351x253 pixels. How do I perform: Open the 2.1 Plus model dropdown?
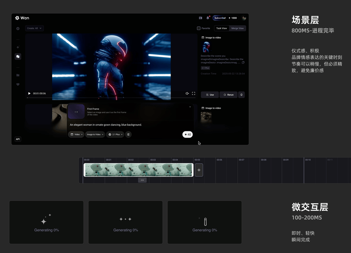coord(115,134)
